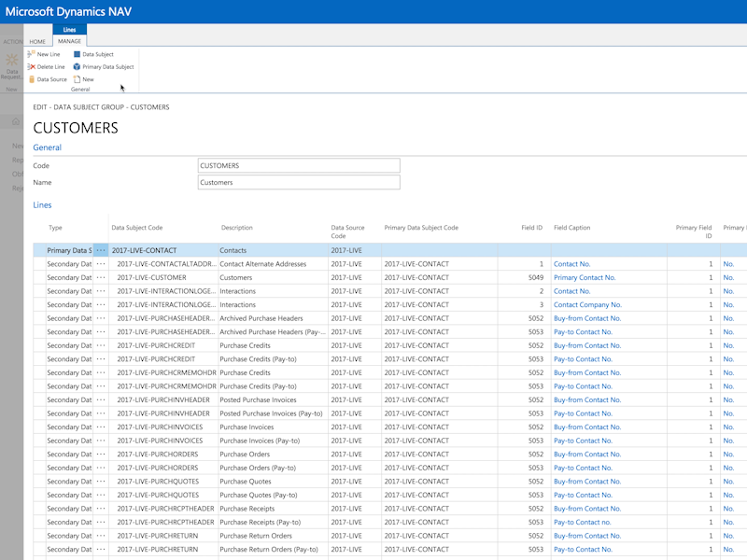Sort by the Primary Field ID column header

[693, 231]
